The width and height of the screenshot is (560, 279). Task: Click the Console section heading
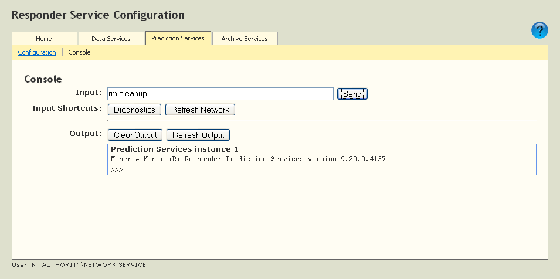point(43,79)
